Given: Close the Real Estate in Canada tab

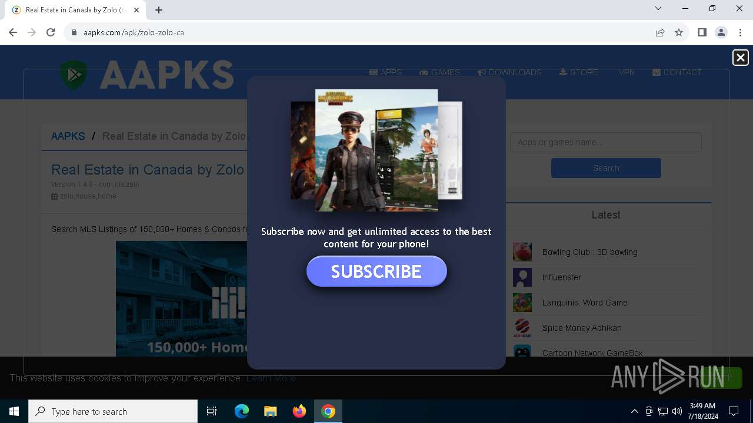Looking at the screenshot, I should tap(137, 10).
